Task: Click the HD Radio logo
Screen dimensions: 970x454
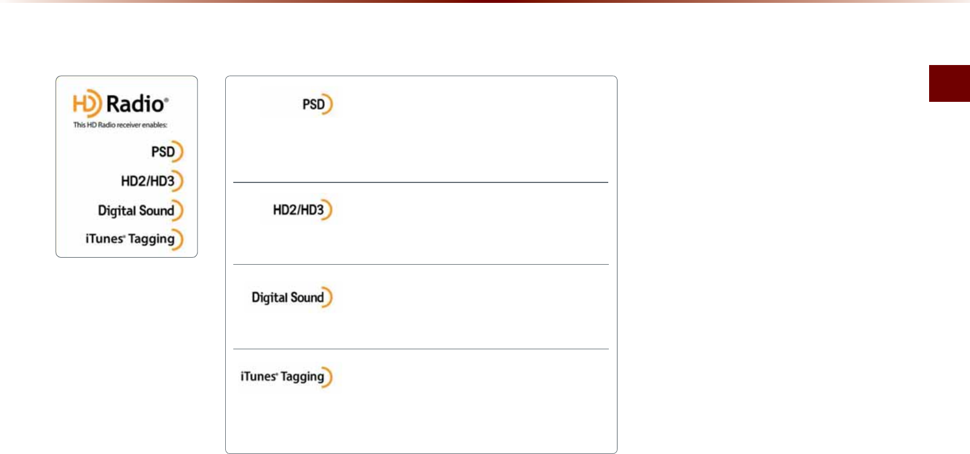Action: point(120,104)
